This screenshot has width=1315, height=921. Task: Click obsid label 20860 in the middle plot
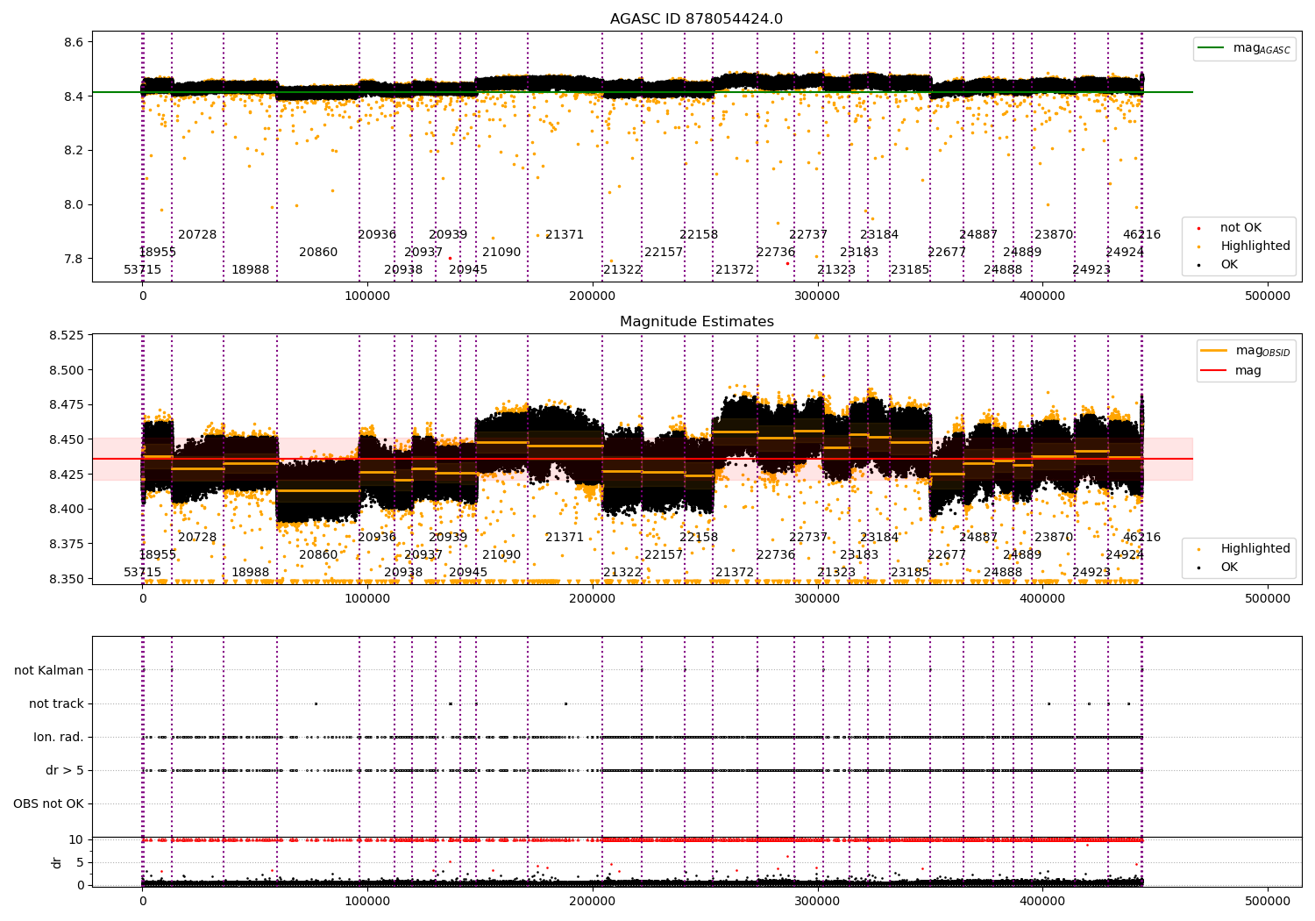pos(318,554)
